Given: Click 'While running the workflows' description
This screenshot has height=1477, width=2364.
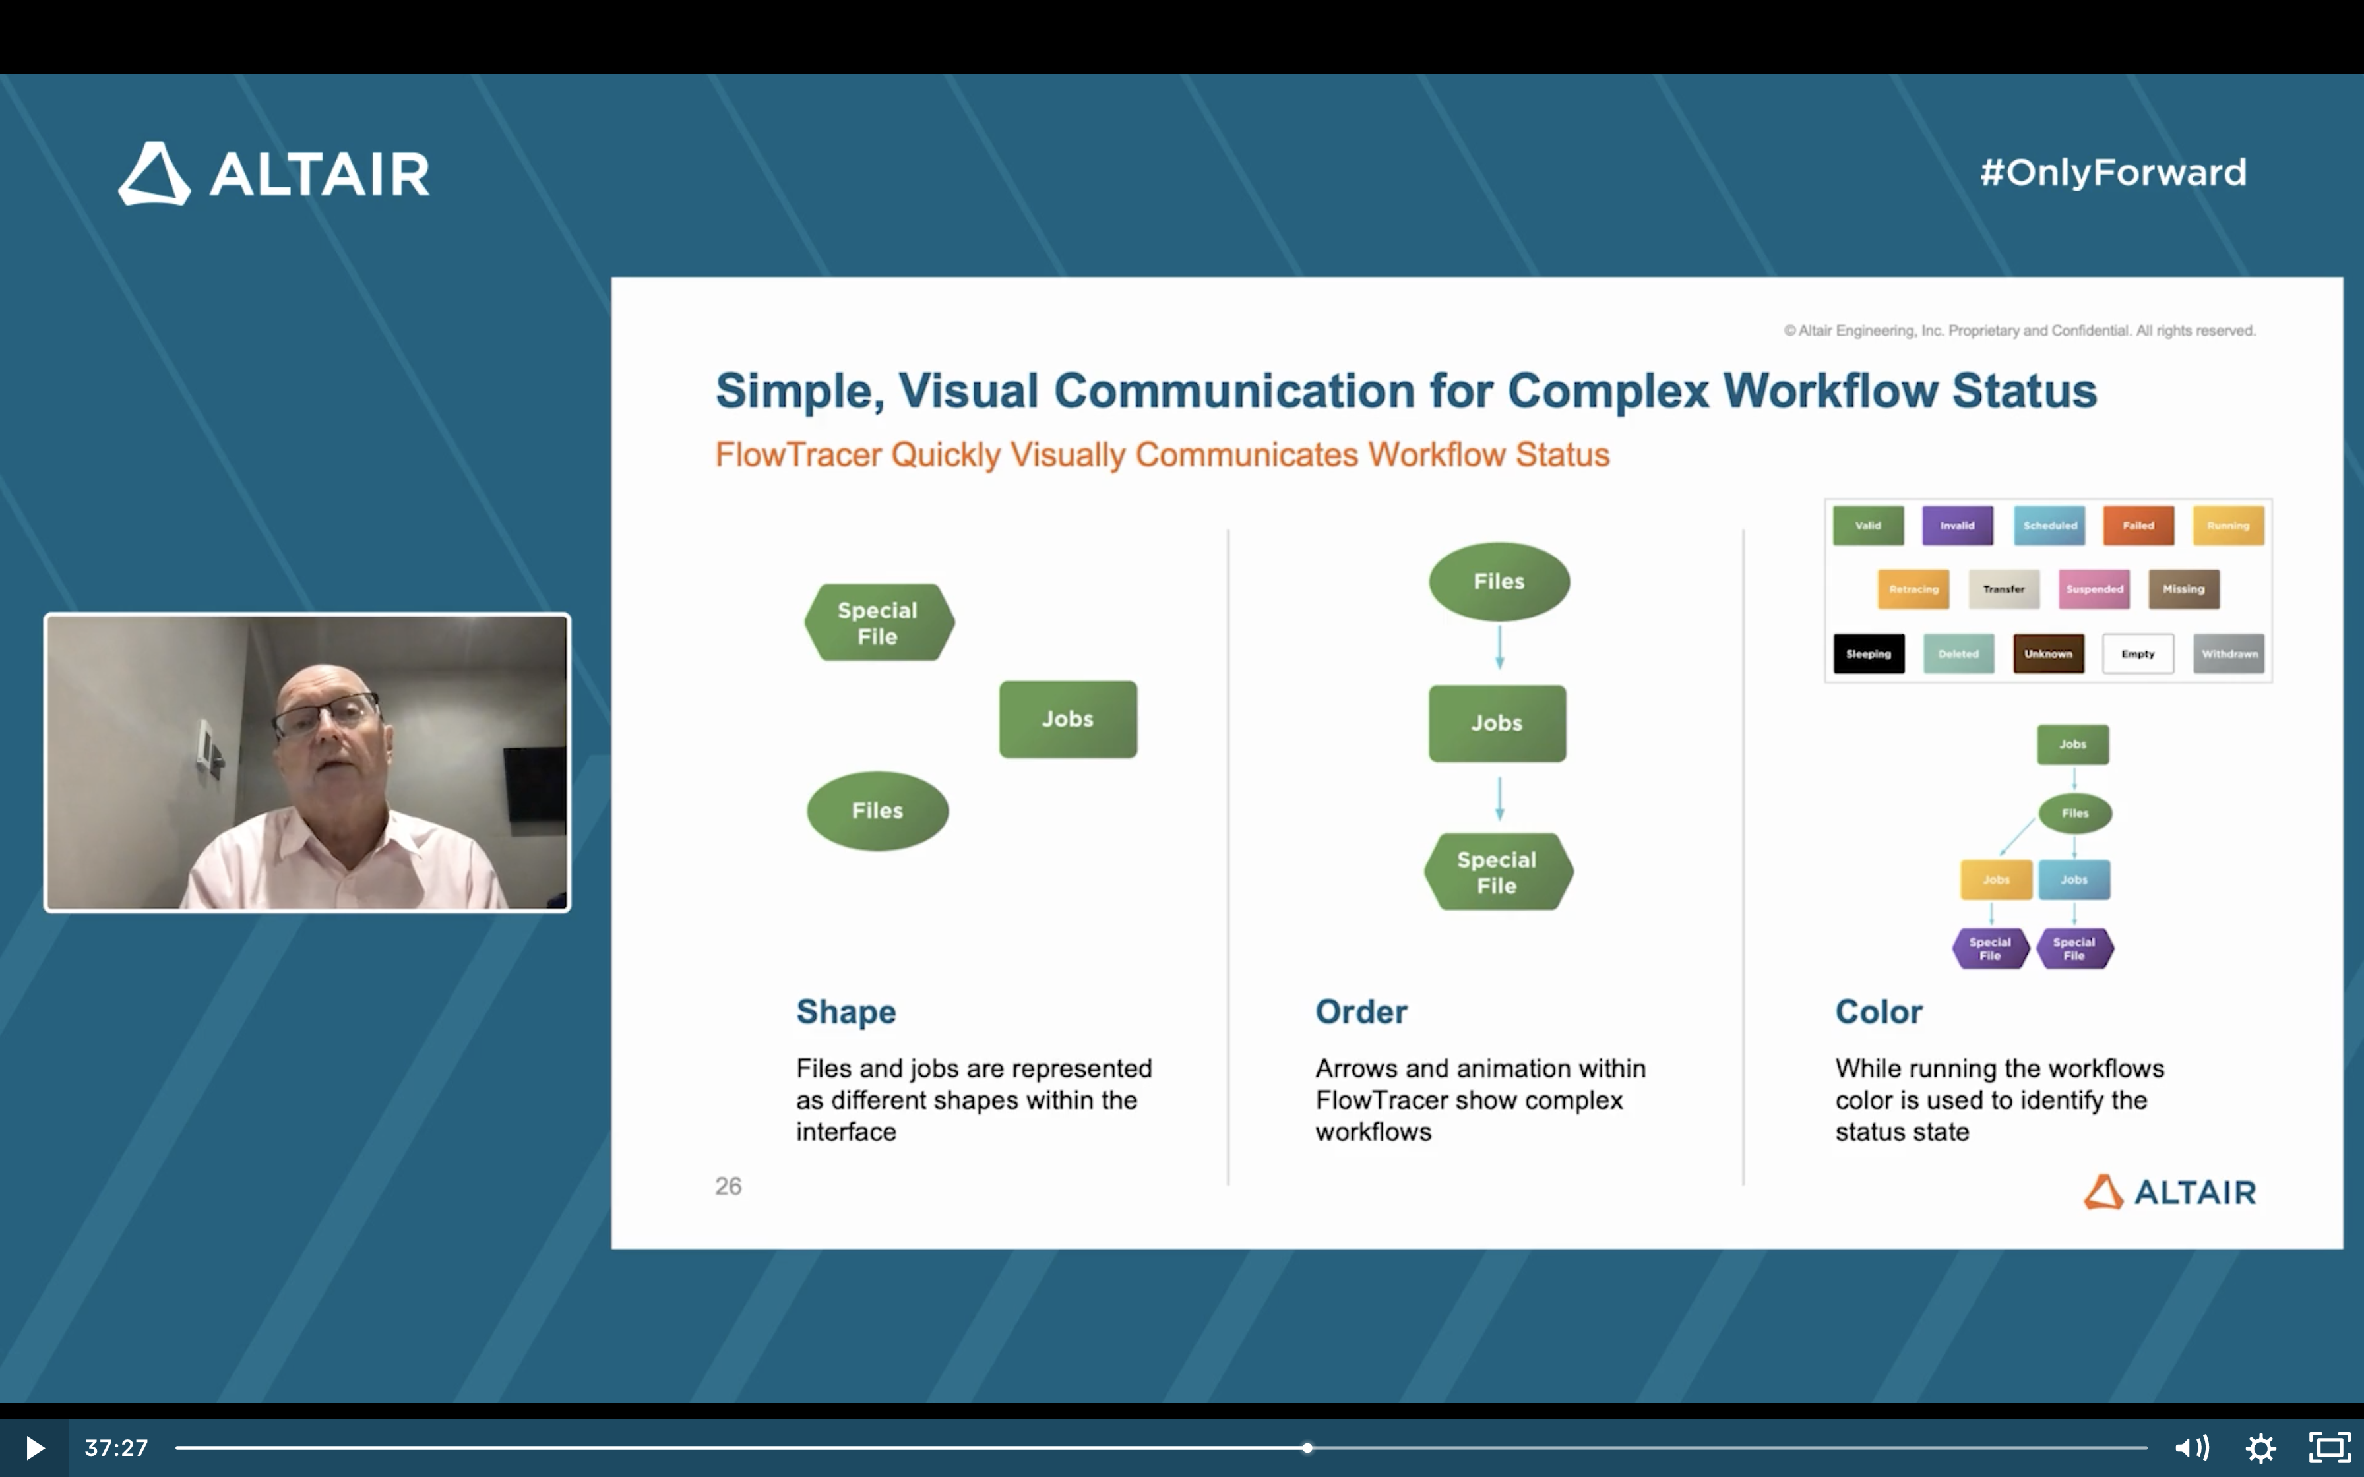Looking at the screenshot, I should (x=2000, y=1100).
